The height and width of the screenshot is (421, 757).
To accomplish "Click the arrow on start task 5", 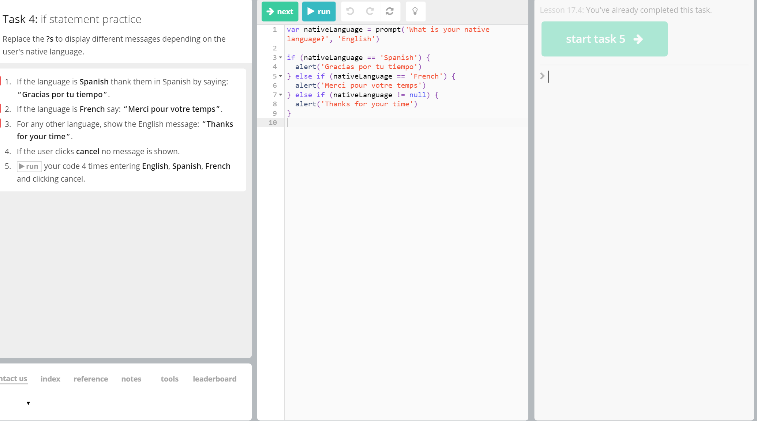I will pos(638,39).
